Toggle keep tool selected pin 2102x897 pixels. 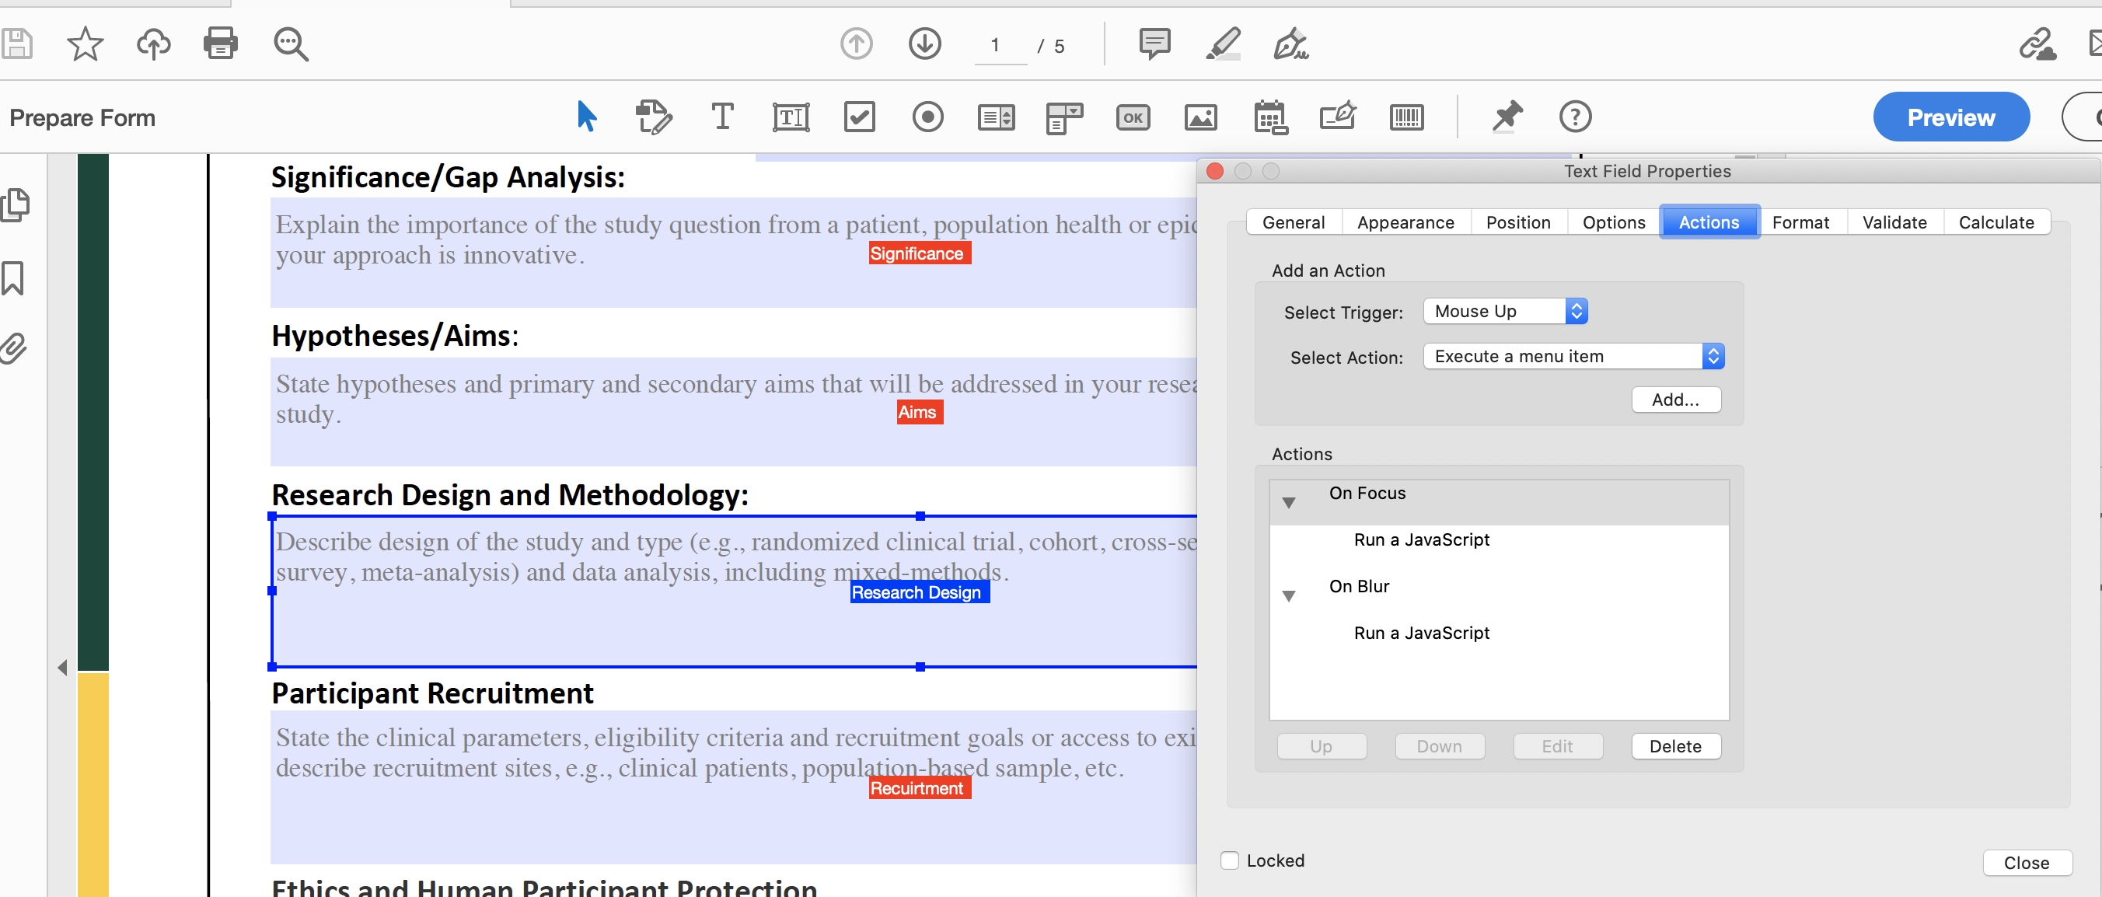click(x=1506, y=117)
